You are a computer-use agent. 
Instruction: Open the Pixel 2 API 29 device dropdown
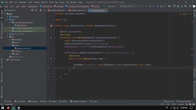click(x=127, y=6)
